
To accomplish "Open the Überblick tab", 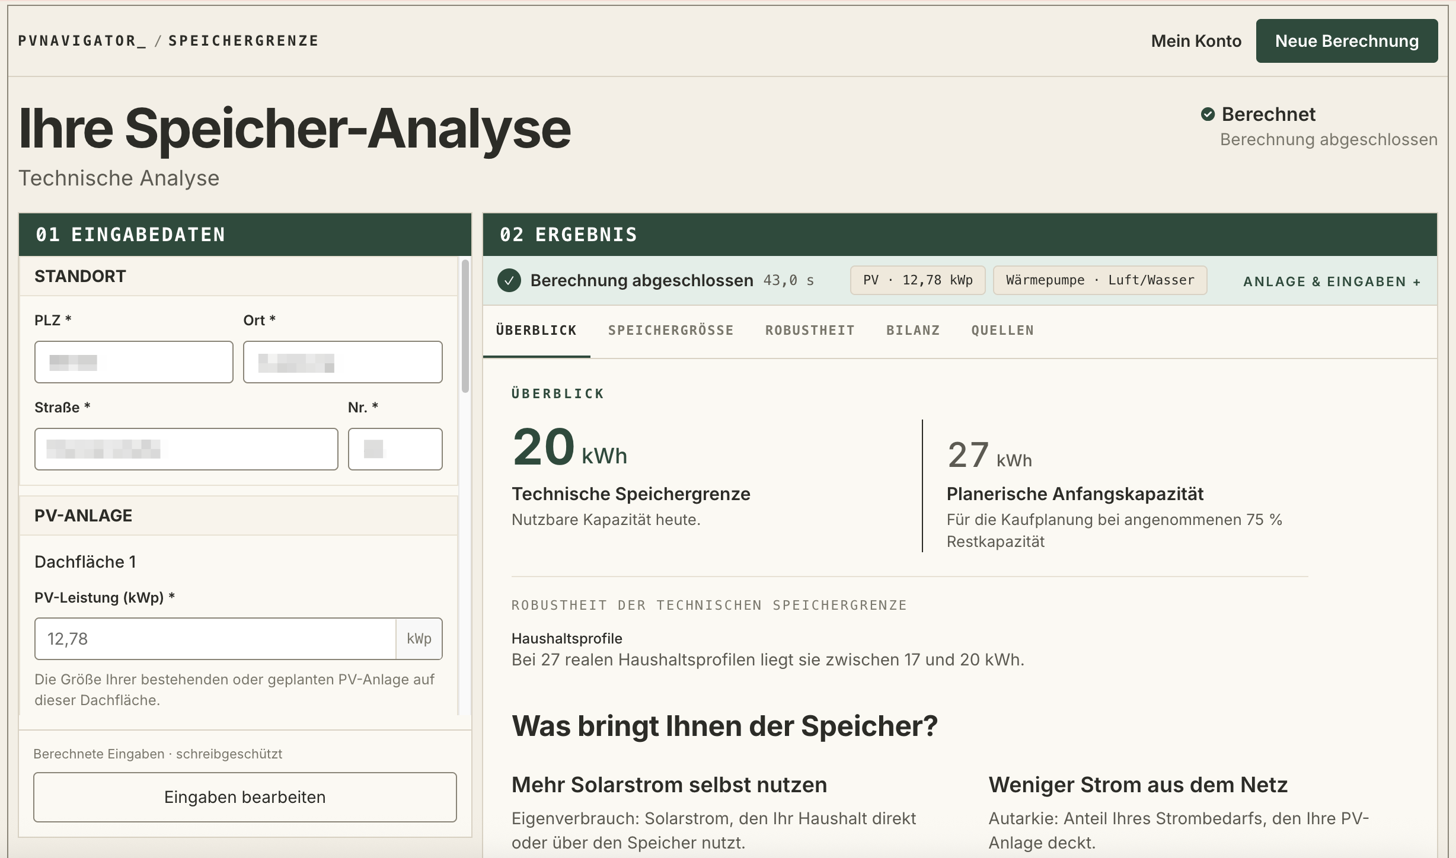I will (x=537, y=330).
